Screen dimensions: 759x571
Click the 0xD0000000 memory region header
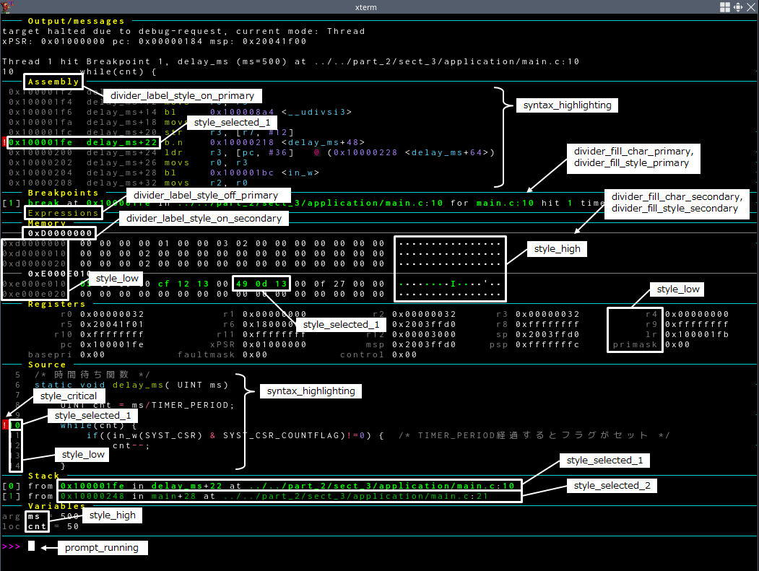[x=61, y=233]
